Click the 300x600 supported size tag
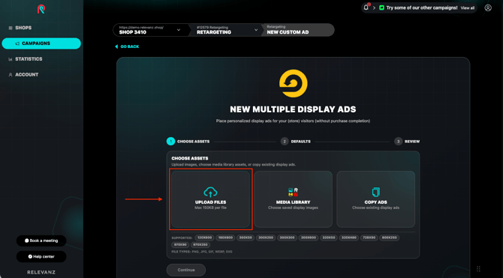This screenshot has height=278, width=503. coord(309,238)
